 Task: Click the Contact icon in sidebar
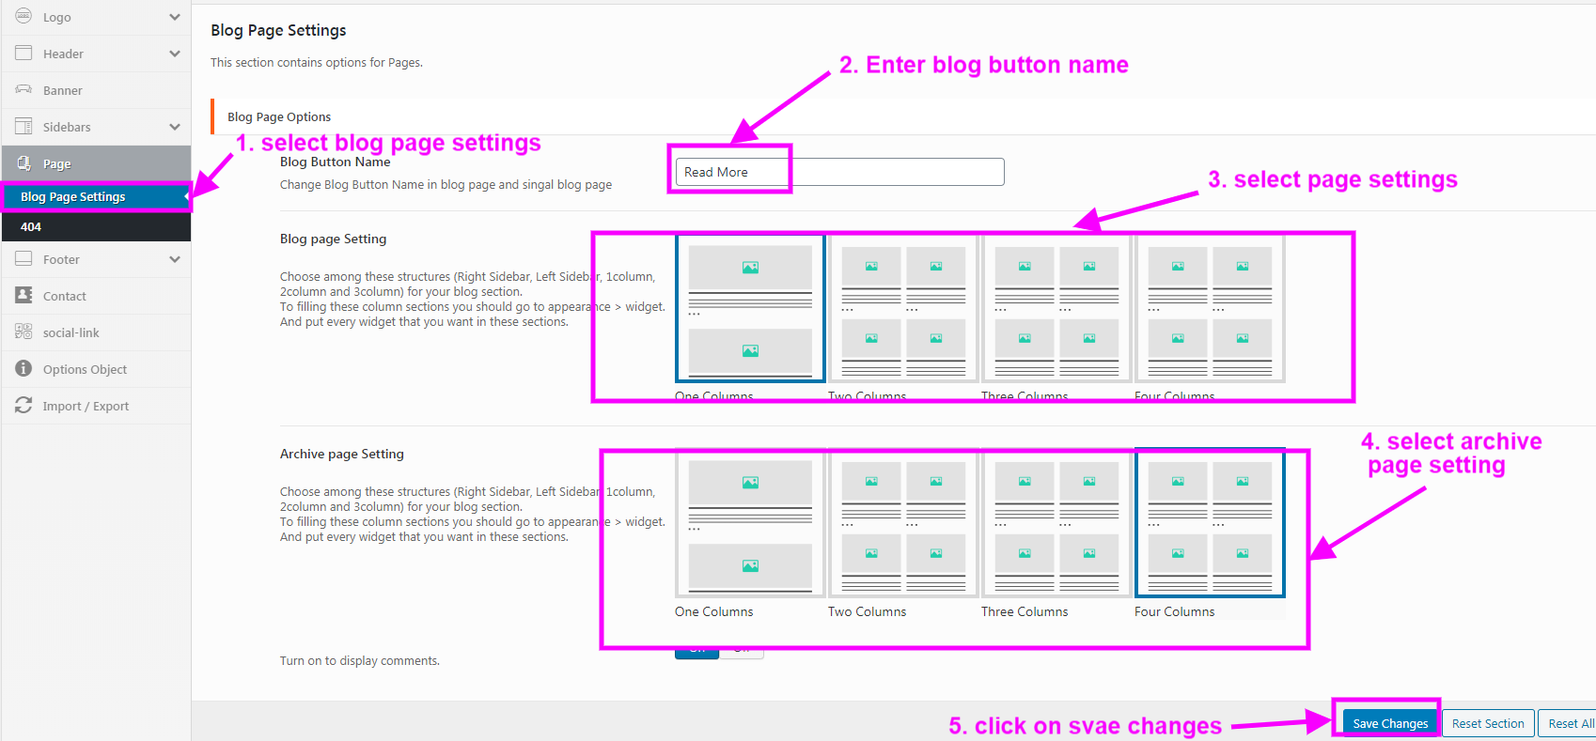point(23,296)
